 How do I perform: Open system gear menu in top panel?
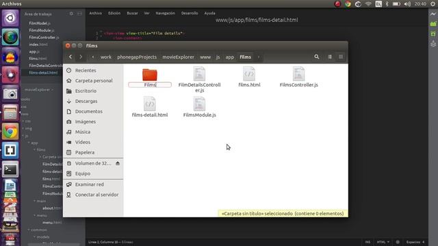pos(433,4)
